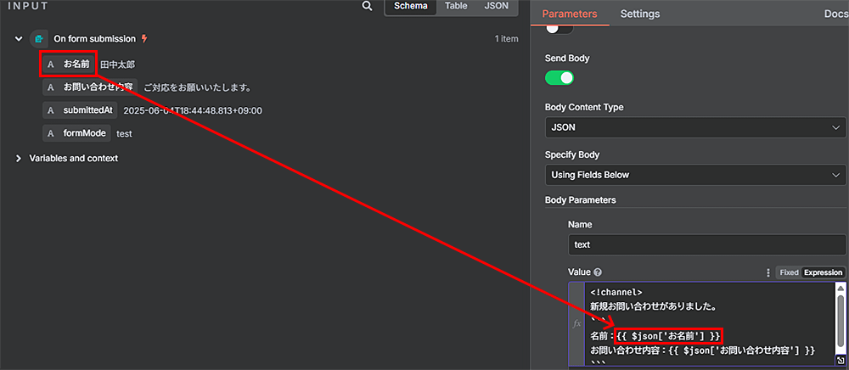Open the Body Content Type JSON dropdown

(694, 127)
